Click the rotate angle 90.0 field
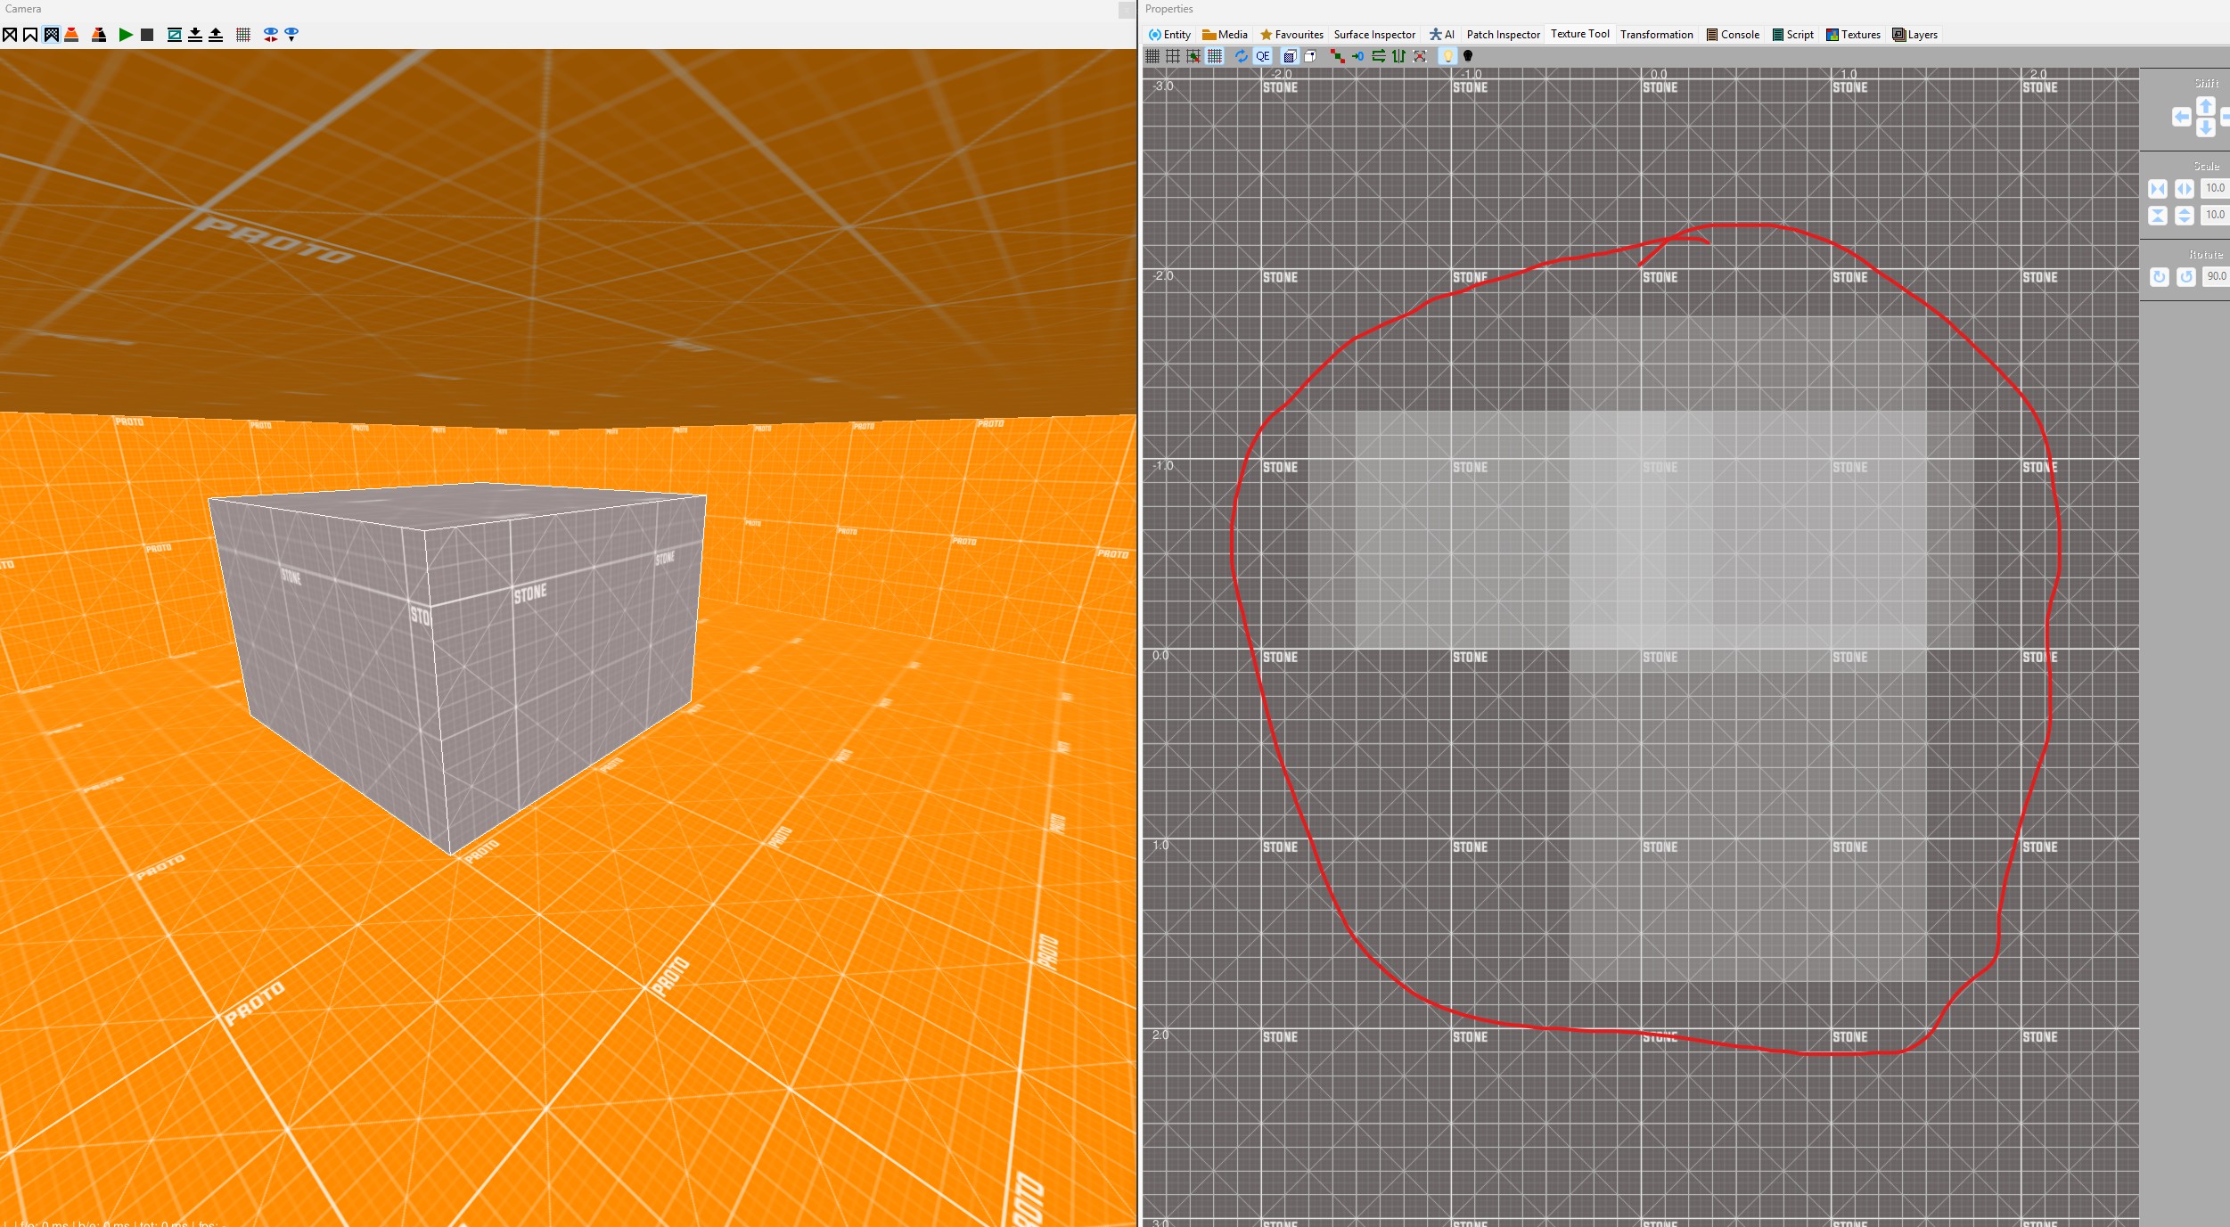The width and height of the screenshot is (2230, 1227). tap(2215, 276)
